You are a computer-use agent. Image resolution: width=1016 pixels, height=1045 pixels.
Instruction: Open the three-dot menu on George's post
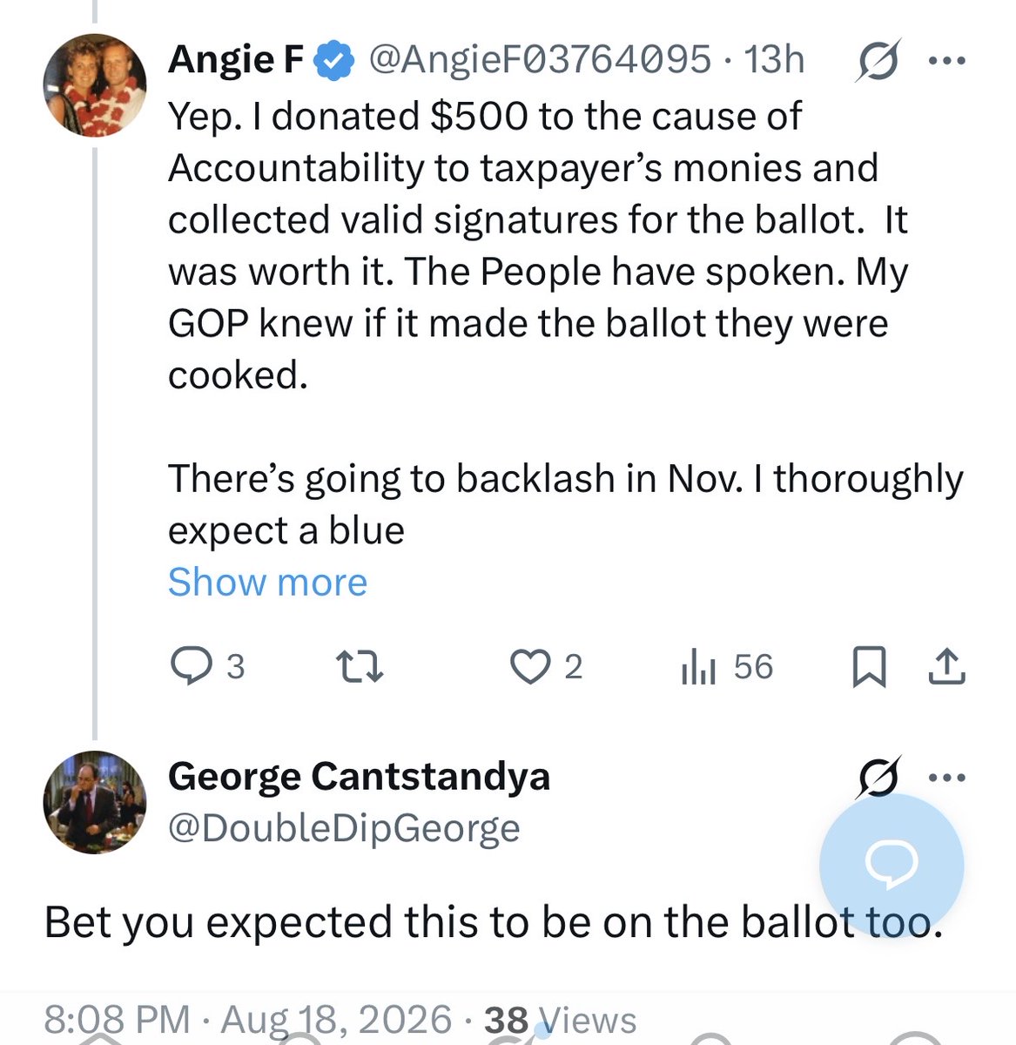pyautogui.click(x=947, y=777)
